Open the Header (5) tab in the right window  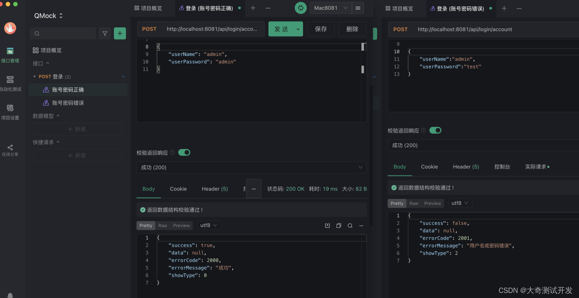(x=466, y=167)
